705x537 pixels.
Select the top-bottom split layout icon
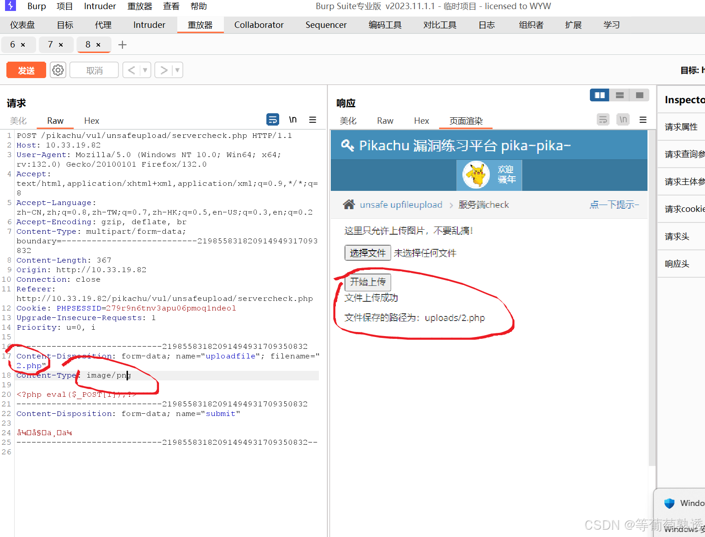[x=620, y=95]
